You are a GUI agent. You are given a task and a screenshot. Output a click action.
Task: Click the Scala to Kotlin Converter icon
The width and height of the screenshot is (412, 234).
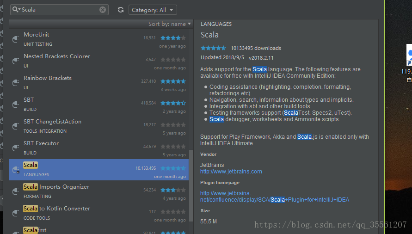(16, 213)
